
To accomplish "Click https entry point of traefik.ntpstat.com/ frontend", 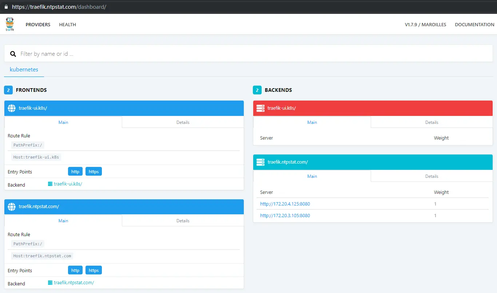I will (94, 270).
